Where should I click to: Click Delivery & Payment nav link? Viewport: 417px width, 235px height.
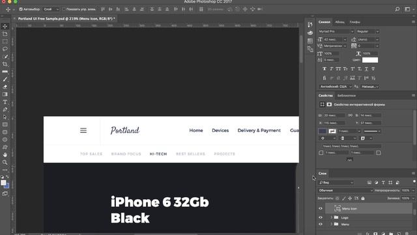coord(259,131)
